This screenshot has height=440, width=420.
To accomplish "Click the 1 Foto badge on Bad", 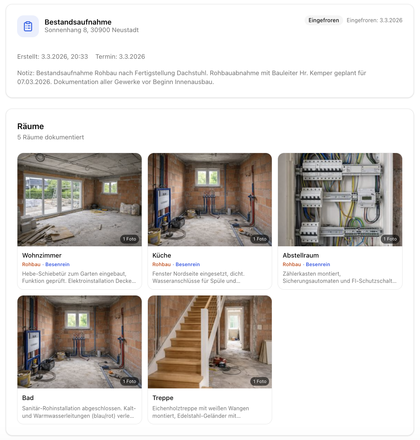I will [x=129, y=382].
